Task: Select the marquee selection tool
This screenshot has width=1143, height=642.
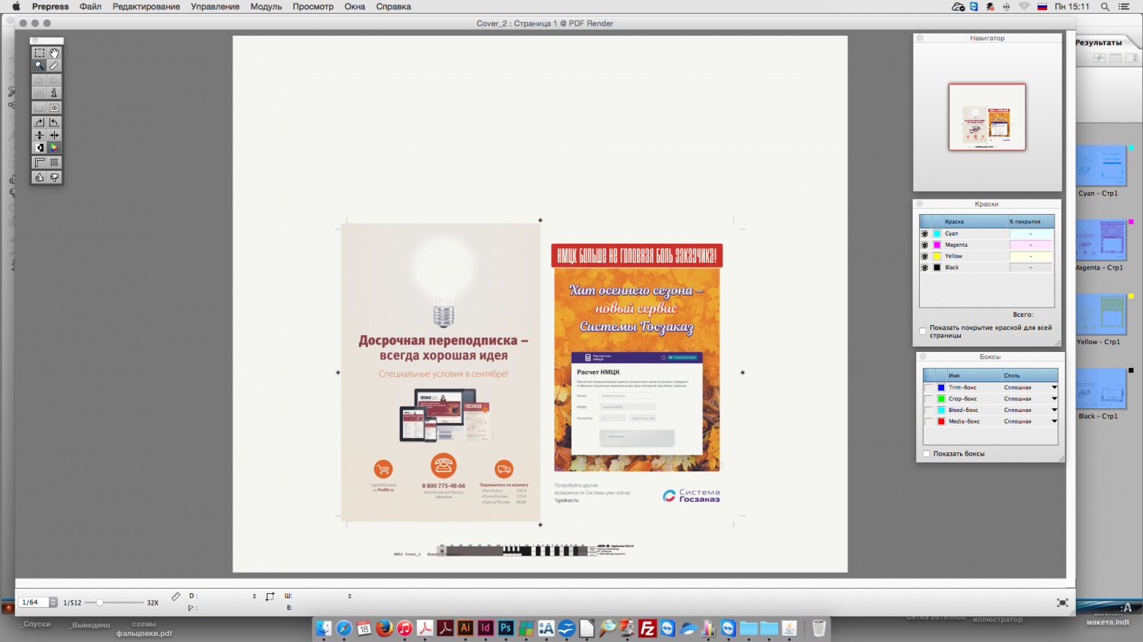Action: click(39, 53)
